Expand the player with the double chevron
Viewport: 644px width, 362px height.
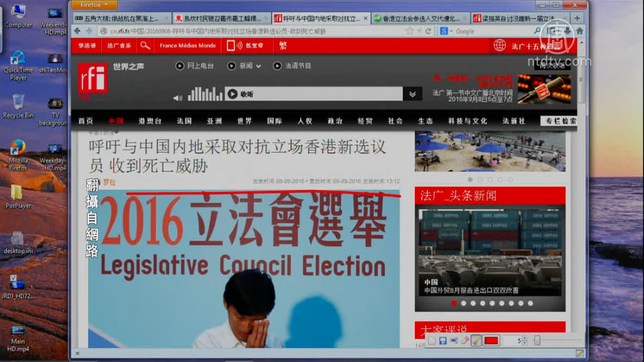point(413,94)
